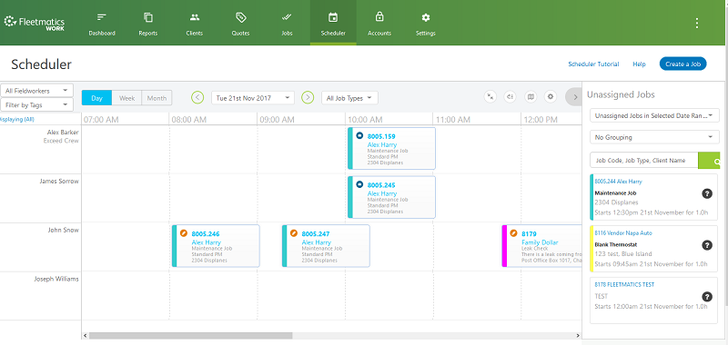Switch to Month view
This screenshot has width=728, height=345.
pos(157,98)
